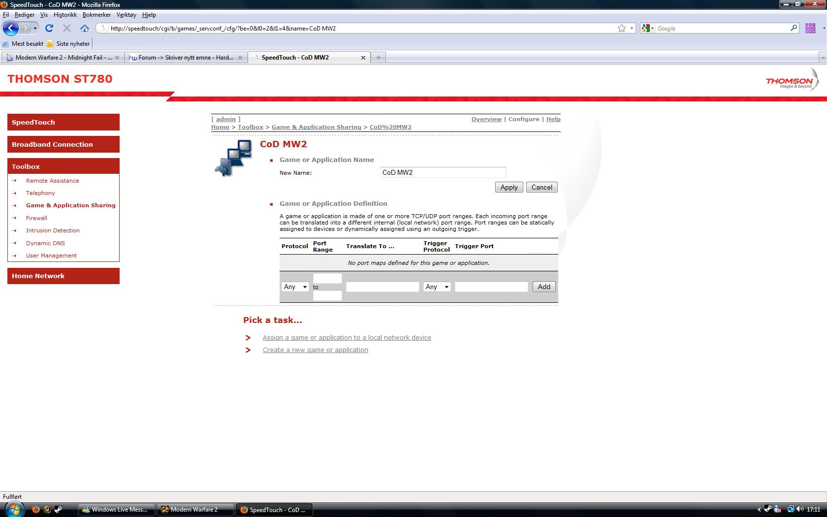Click the Apply button

[x=509, y=187]
